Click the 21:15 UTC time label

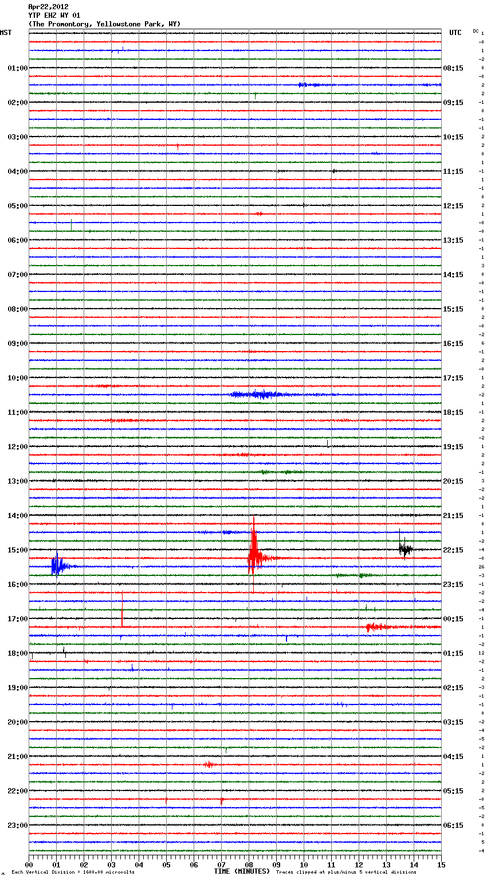coord(453,516)
